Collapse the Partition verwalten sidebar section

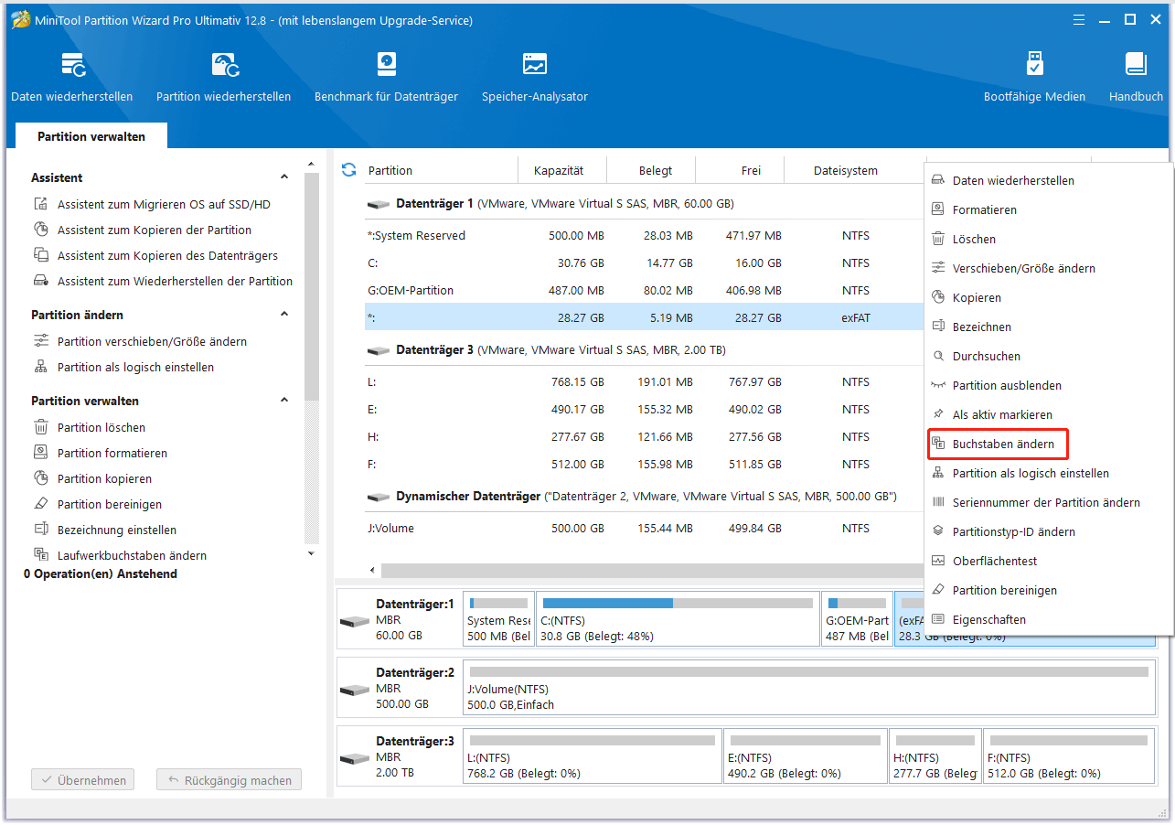pyautogui.click(x=284, y=401)
